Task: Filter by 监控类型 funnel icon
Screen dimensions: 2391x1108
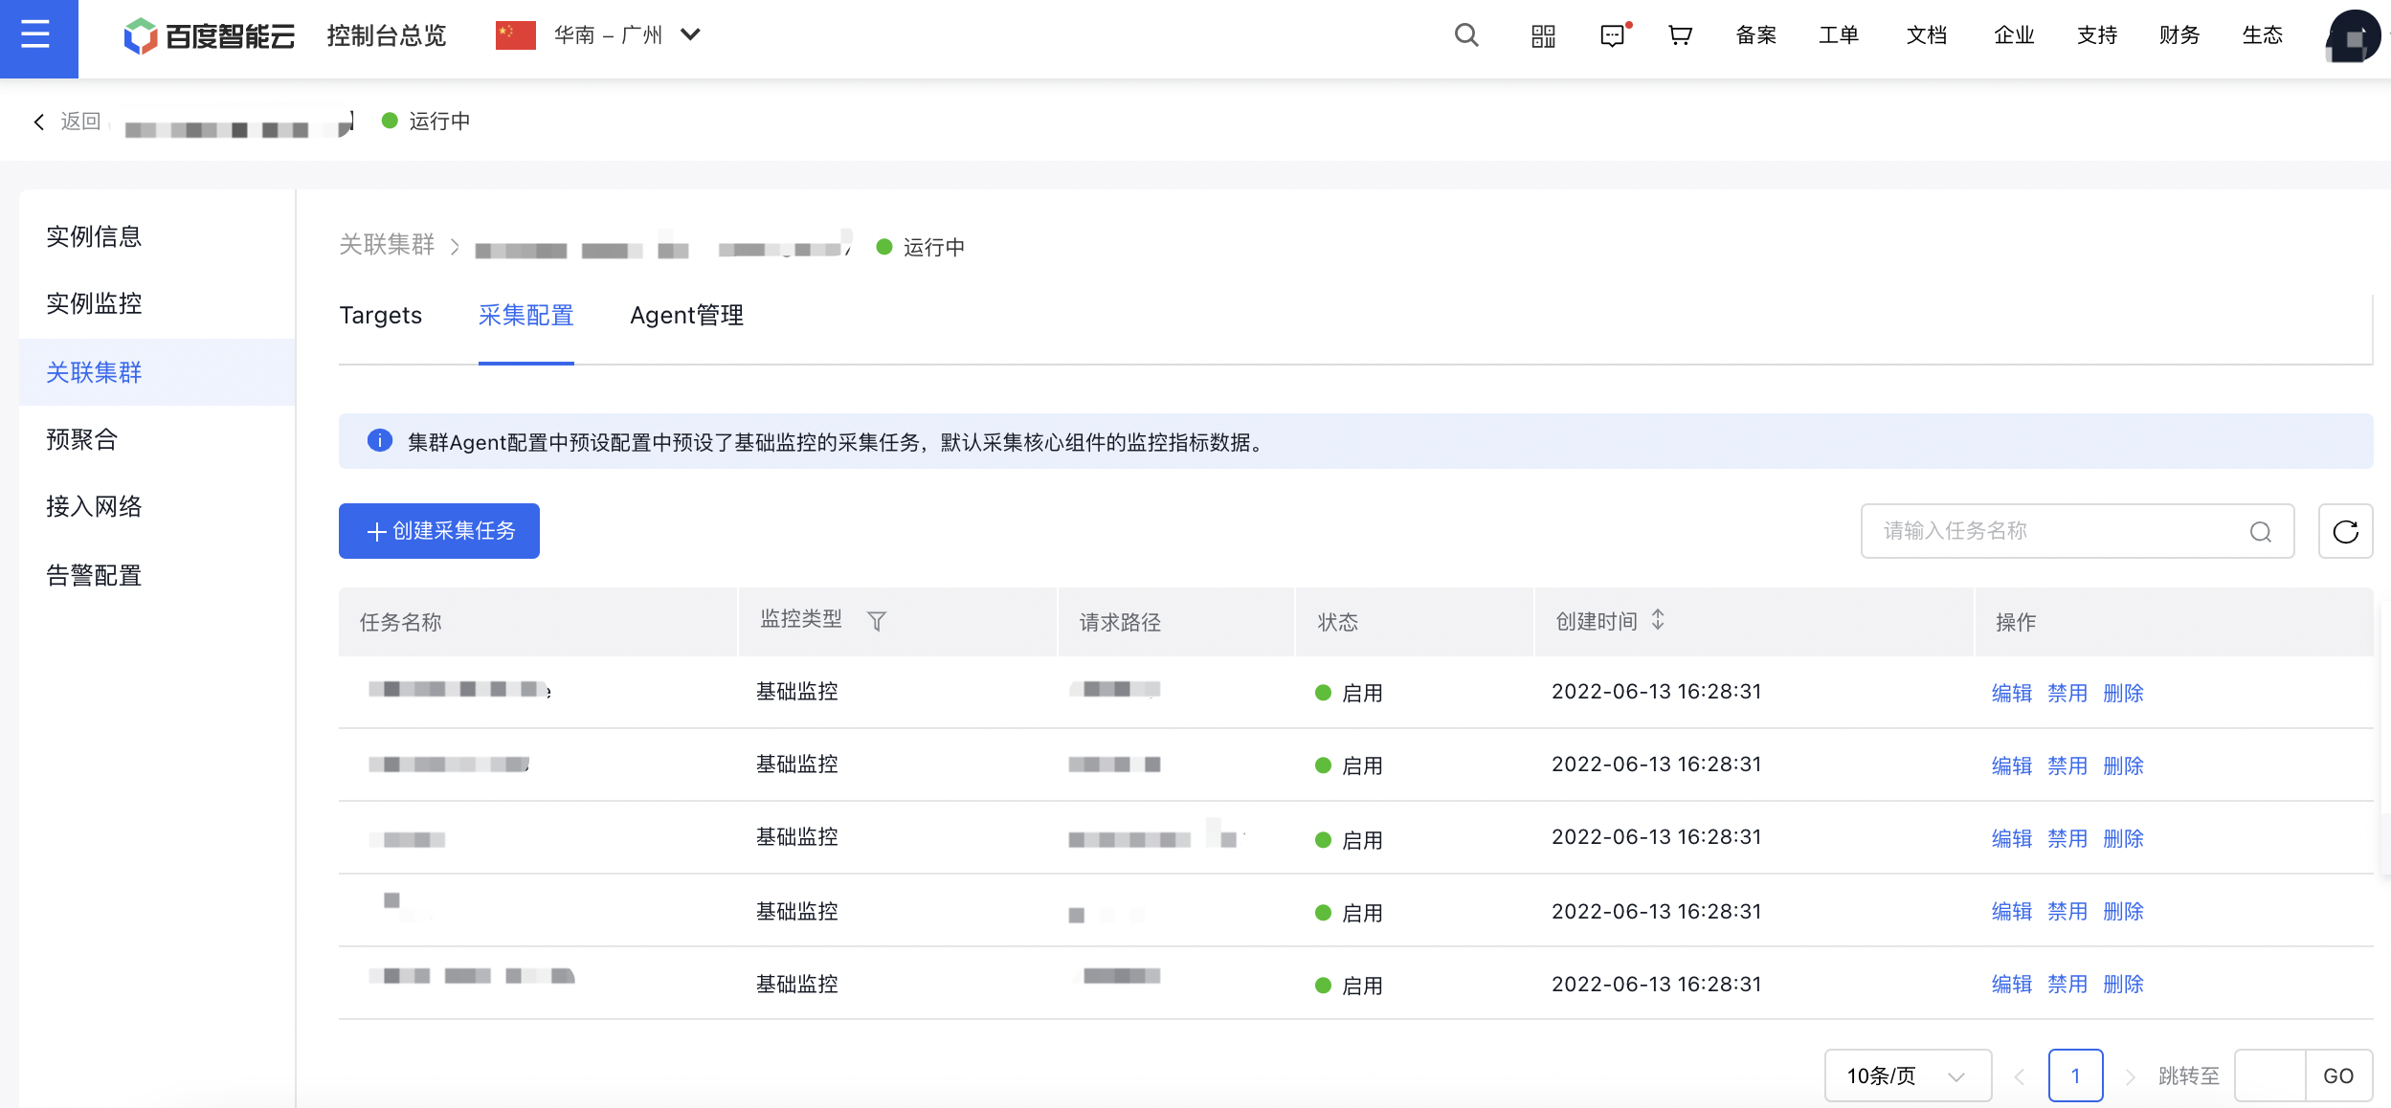Action: tap(876, 622)
